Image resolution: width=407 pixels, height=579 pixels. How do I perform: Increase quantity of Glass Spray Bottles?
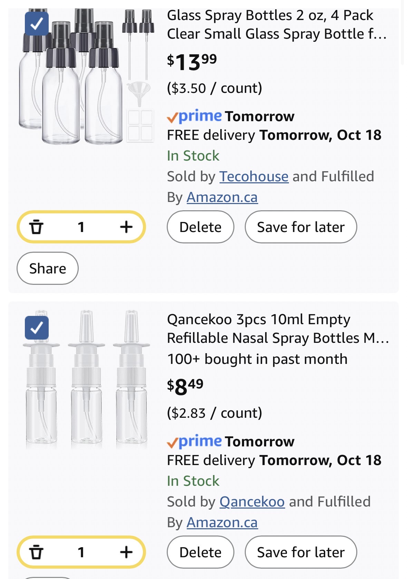[x=126, y=227]
